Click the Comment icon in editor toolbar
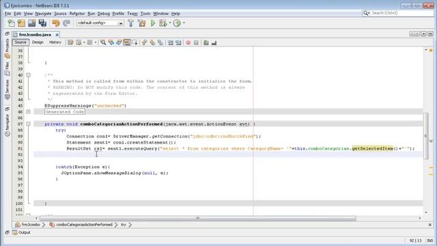The height and width of the screenshot is (246, 437). pos(206,42)
